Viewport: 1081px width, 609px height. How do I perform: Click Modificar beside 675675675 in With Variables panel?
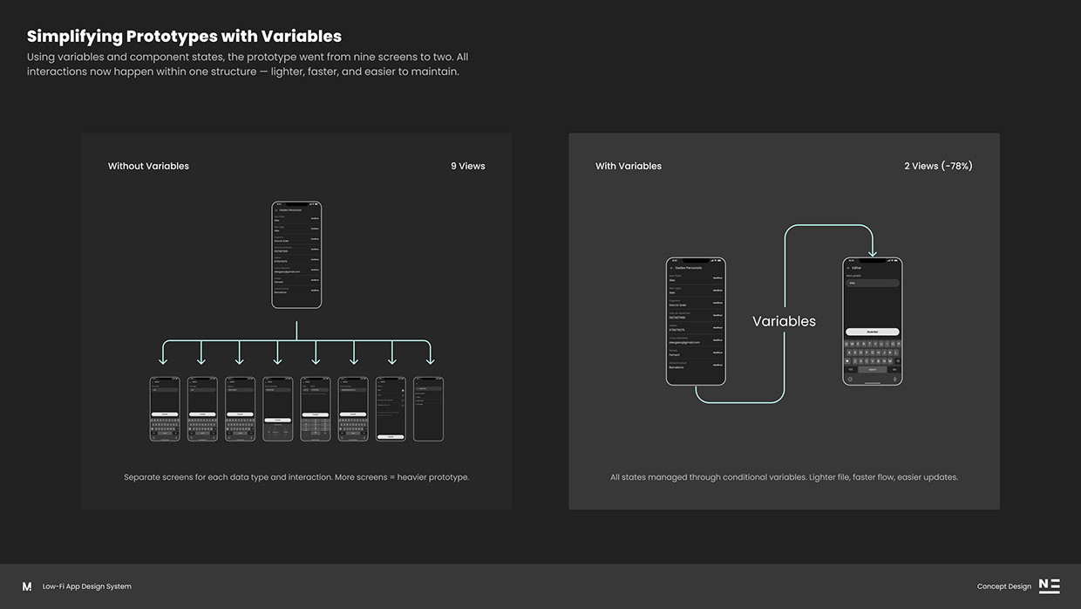(x=717, y=328)
